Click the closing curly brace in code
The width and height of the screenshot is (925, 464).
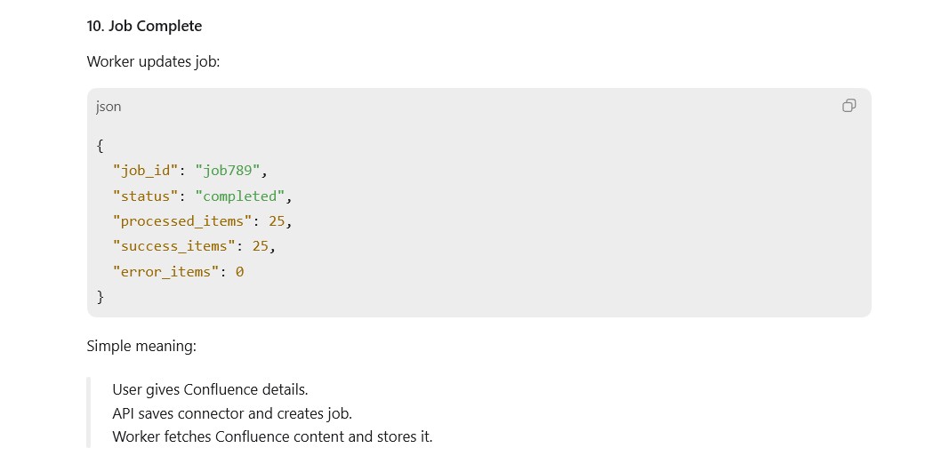(100, 297)
